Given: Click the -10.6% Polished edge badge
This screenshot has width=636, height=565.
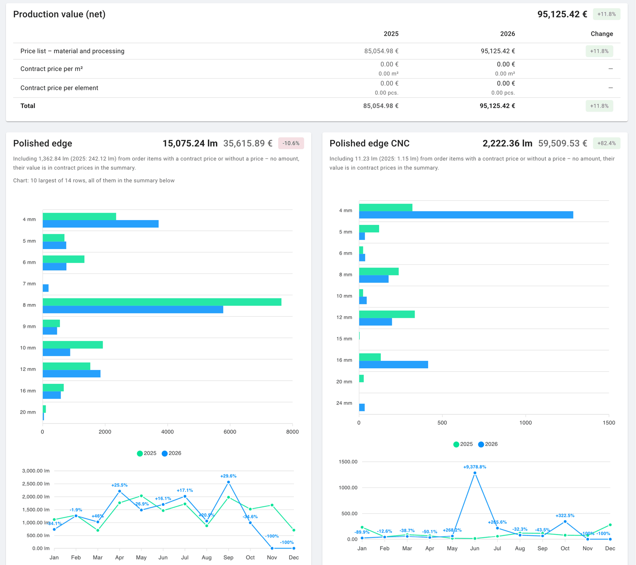Looking at the screenshot, I should 291,143.
